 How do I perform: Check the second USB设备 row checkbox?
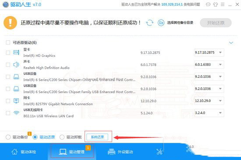tap(8, 89)
